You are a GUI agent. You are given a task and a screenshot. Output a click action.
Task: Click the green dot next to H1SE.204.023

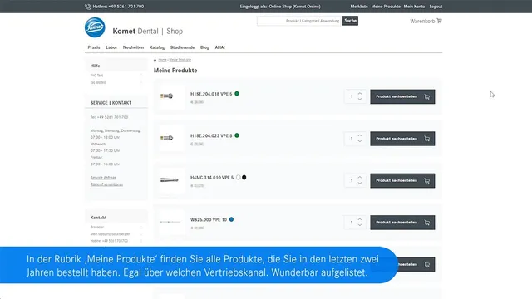click(237, 135)
